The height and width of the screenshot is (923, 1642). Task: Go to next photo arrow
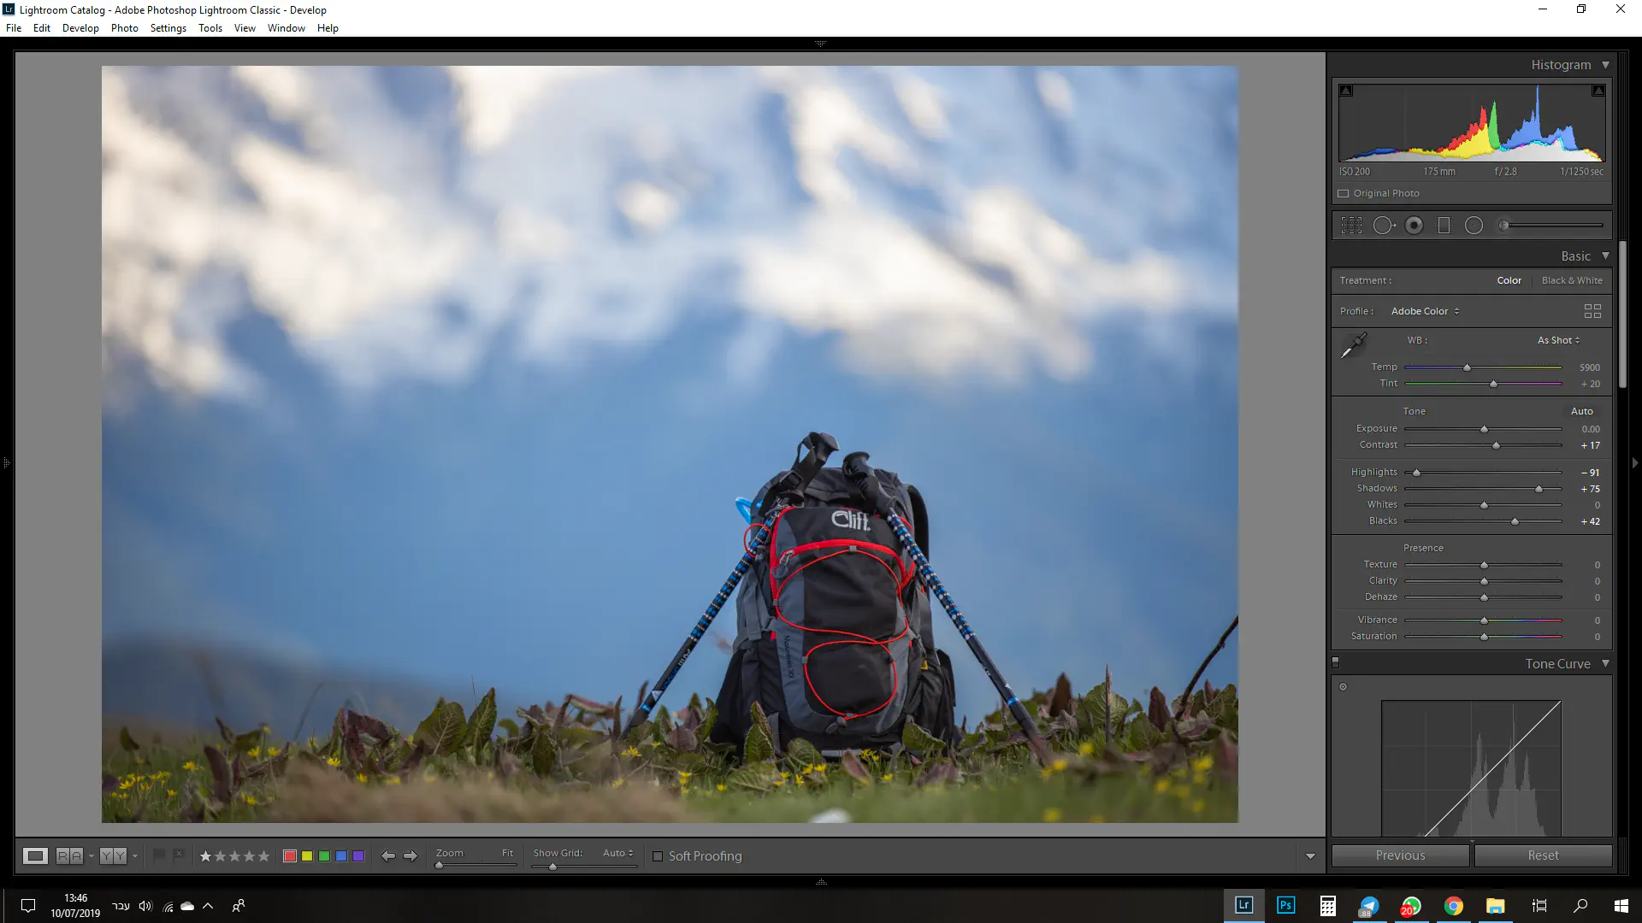click(x=410, y=855)
